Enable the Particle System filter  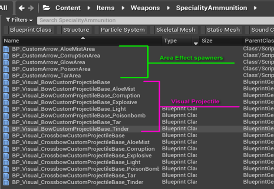122,30
